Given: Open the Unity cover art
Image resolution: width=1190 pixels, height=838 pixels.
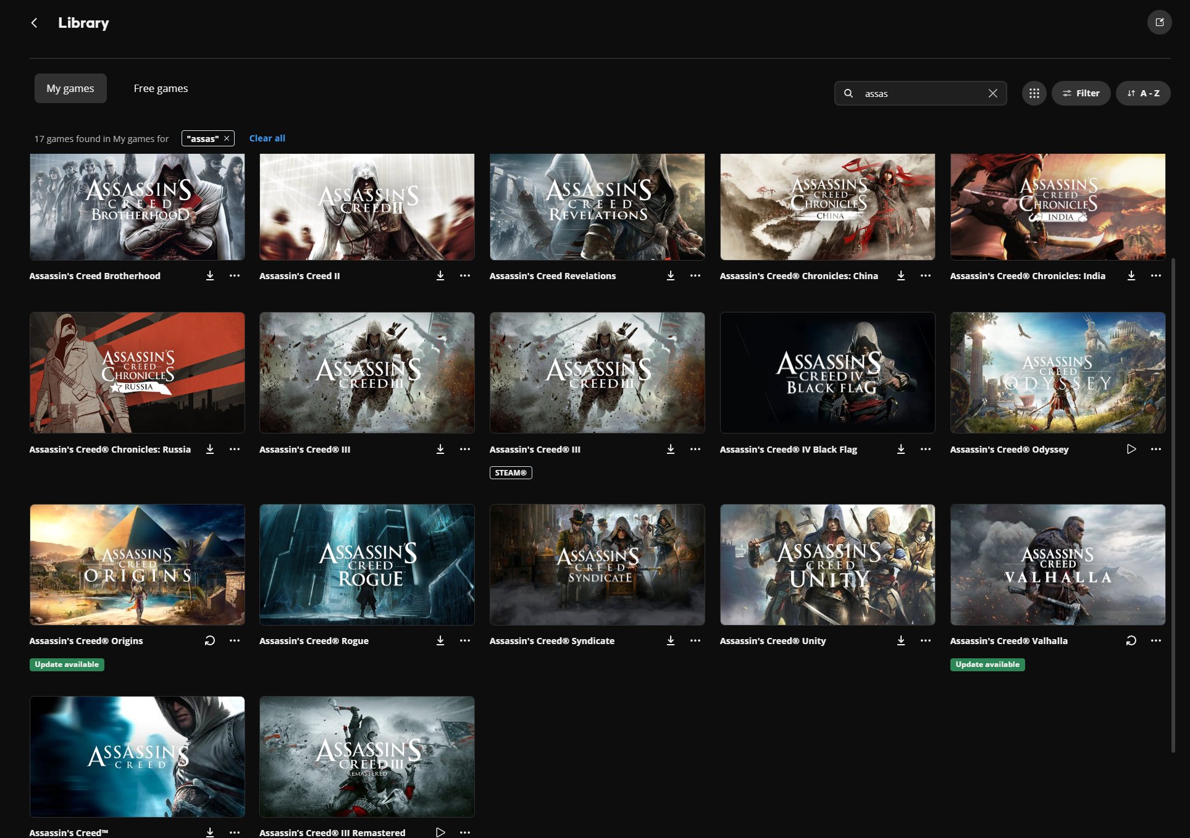Looking at the screenshot, I should click(828, 564).
